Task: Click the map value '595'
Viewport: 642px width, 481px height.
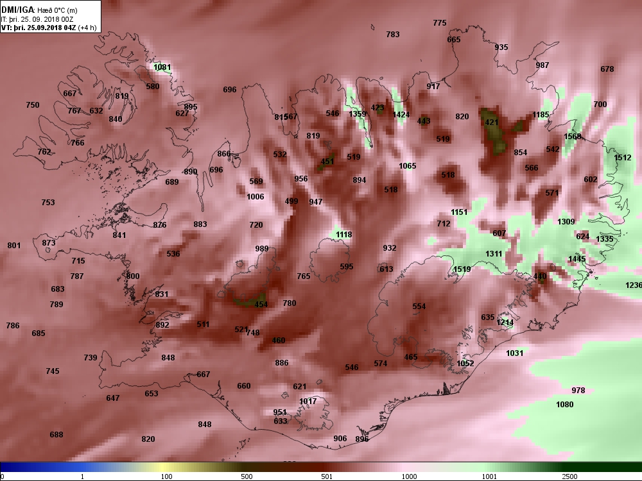Action: coord(347,267)
